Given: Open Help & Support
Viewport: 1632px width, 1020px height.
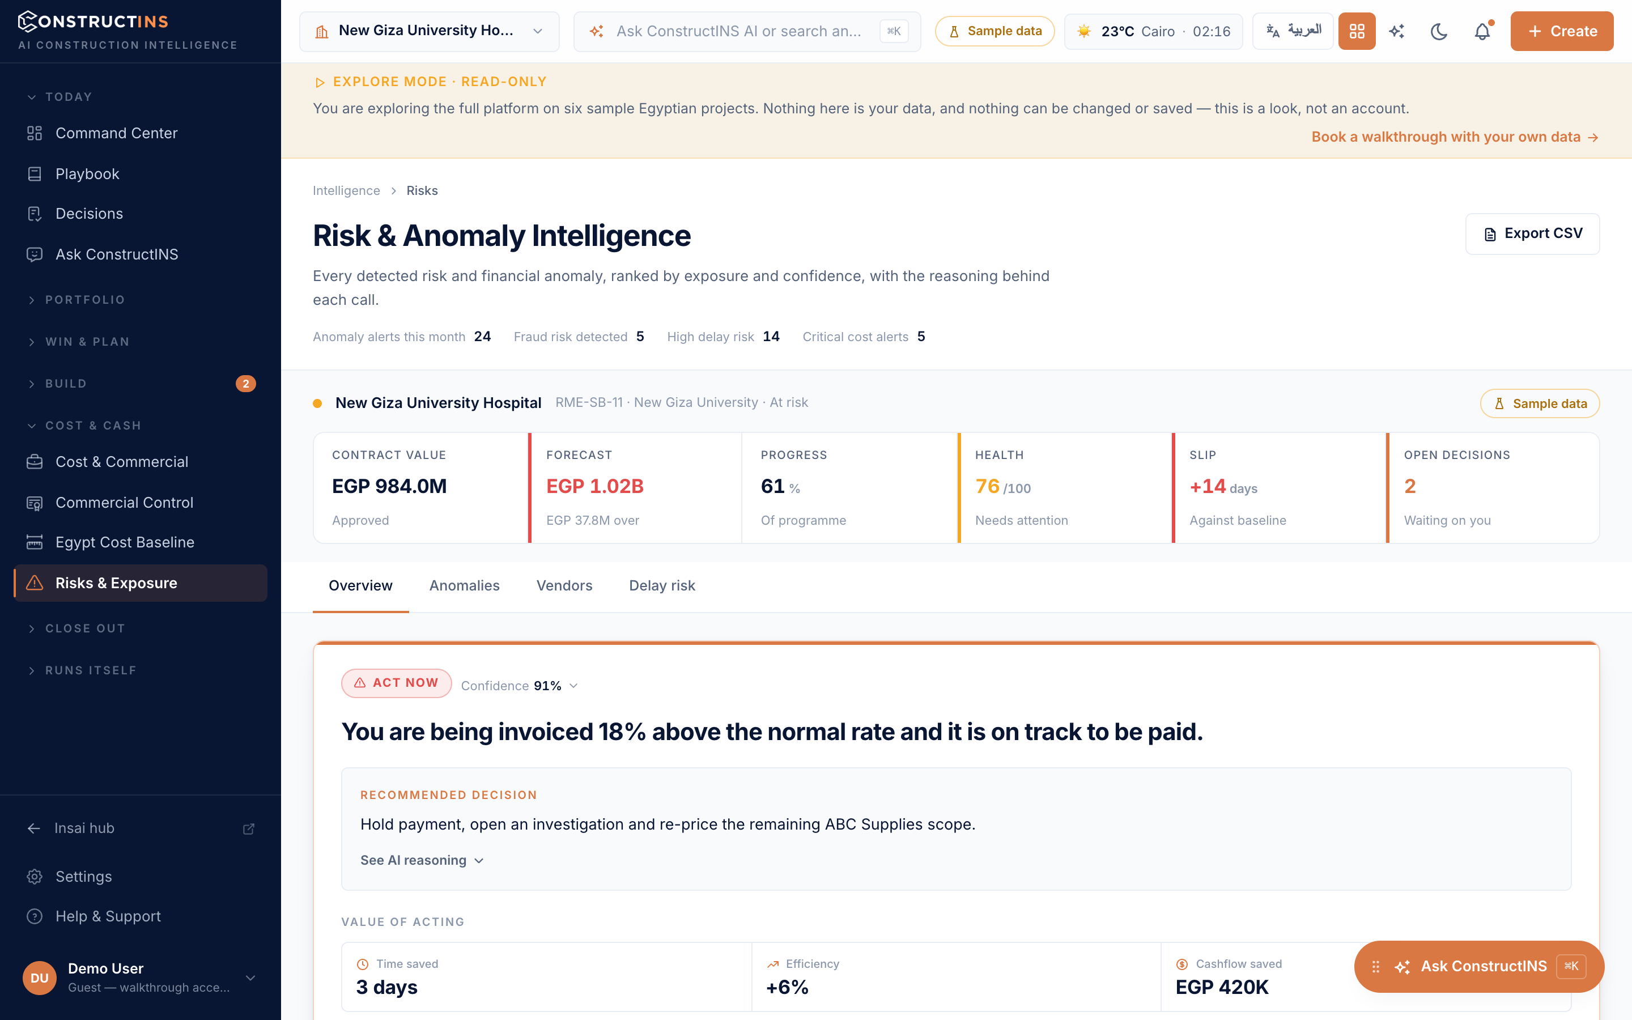Looking at the screenshot, I should 141,916.
